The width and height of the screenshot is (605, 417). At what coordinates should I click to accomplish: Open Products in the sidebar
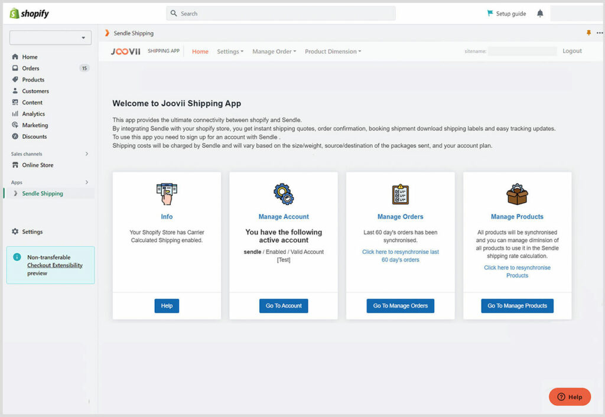click(x=33, y=80)
